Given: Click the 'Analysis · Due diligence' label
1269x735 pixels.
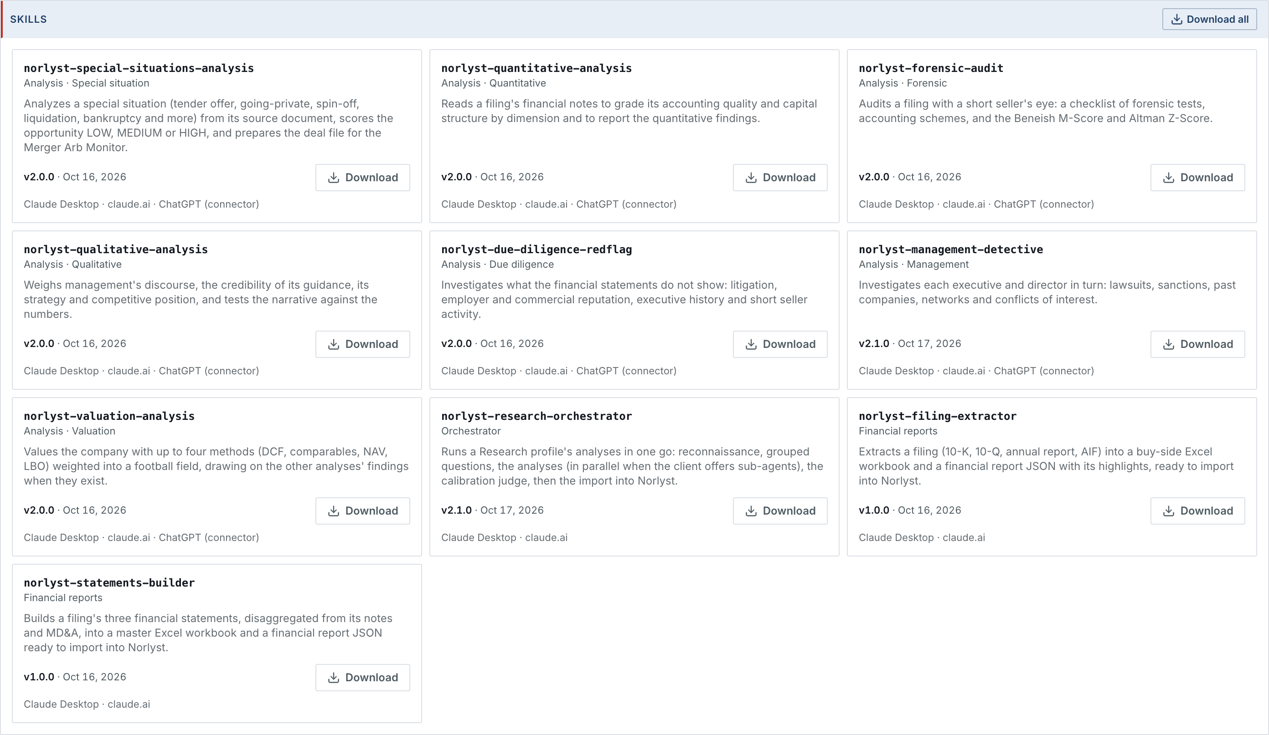Looking at the screenshot, I should [498, 264].
